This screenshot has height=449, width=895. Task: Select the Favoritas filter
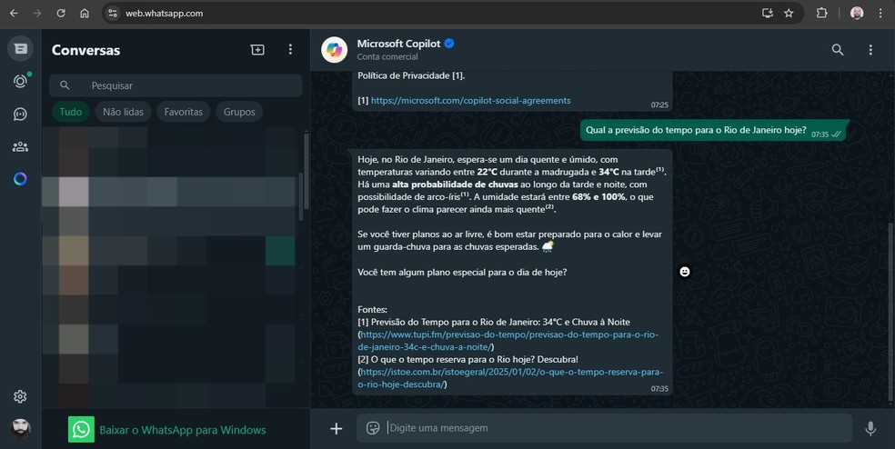click(x=183, y=112)
